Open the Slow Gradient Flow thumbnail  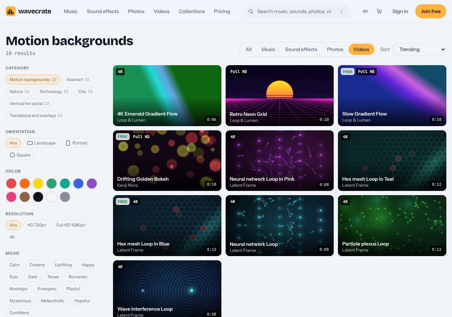click(x=392, y=95)
